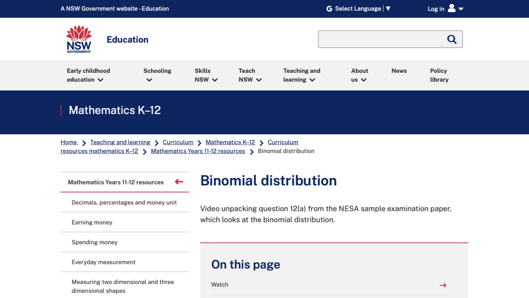Click the NSW Government waratah logo
Image resolution: width=529 pixels, height=298 pixels.
(x=78, y=39)
